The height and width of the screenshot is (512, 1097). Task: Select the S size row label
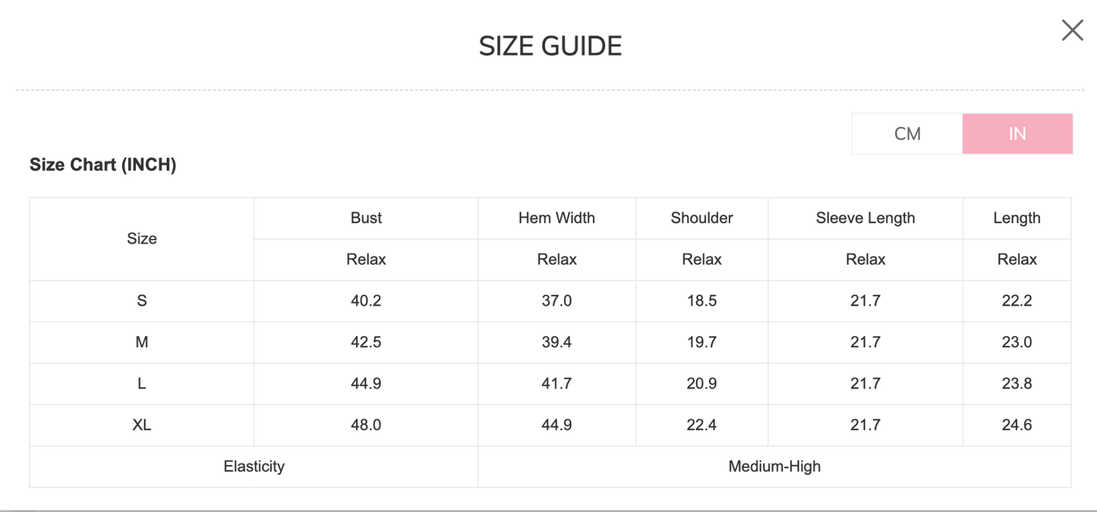pos(142,301)
